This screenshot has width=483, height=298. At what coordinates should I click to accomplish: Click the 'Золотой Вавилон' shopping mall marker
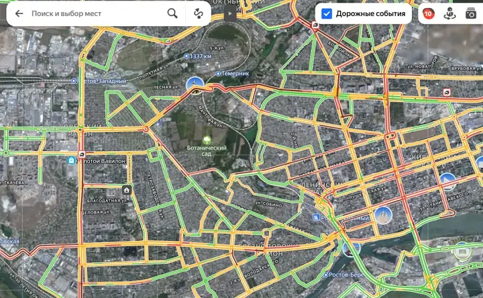(x=71, y=160)
